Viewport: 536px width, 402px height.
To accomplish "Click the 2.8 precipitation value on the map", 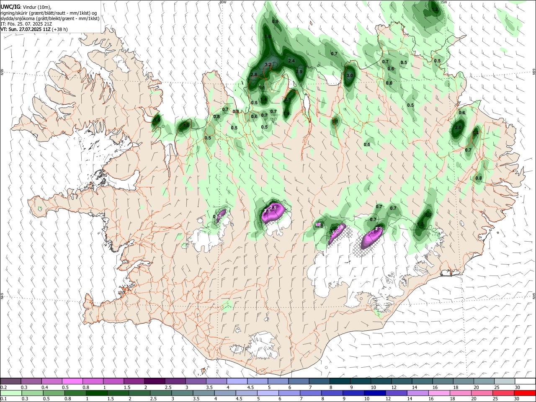I will (254, 75).
